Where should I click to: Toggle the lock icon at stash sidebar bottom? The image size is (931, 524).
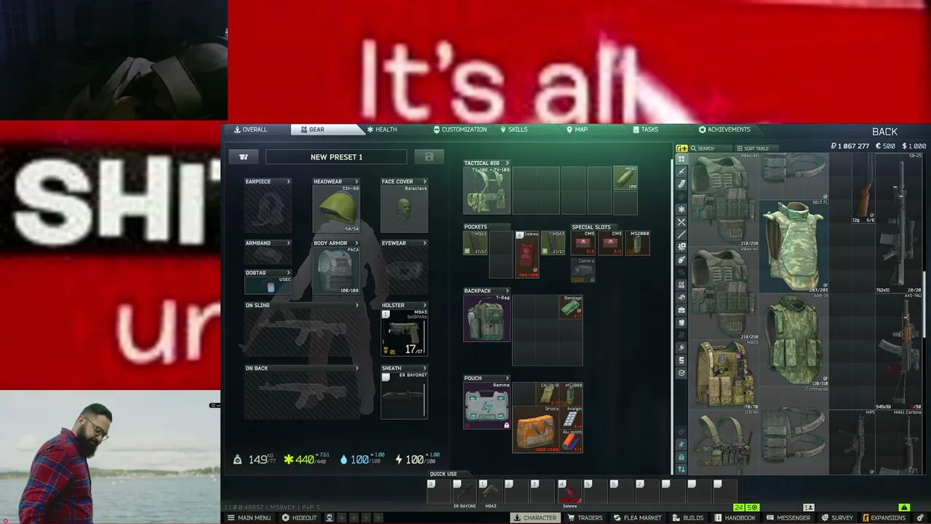coord(682,457)
